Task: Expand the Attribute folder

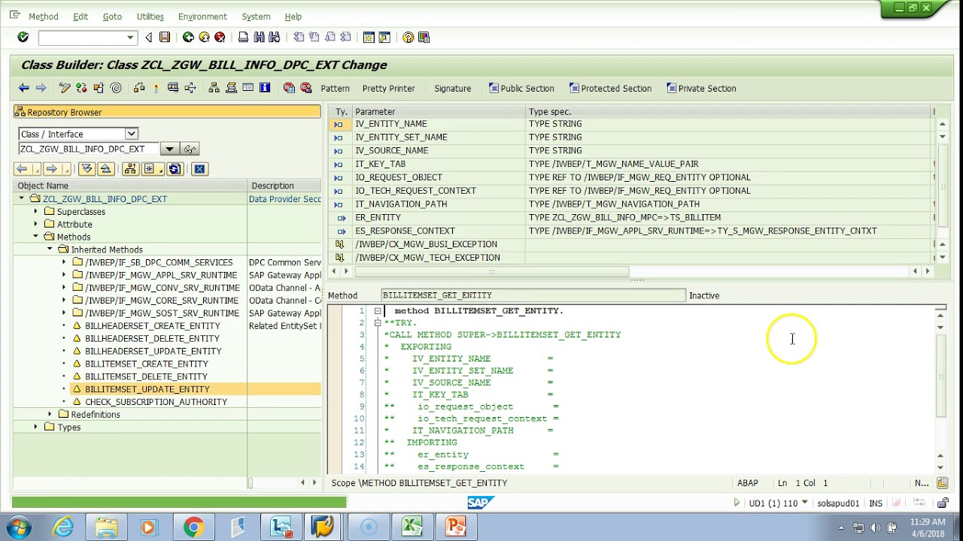Action: 35,224
